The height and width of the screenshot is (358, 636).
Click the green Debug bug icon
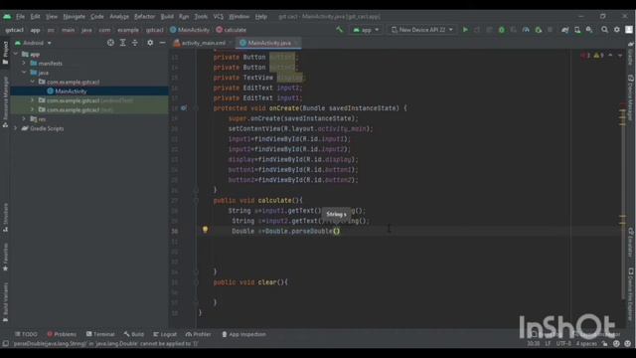click(501, 30)
